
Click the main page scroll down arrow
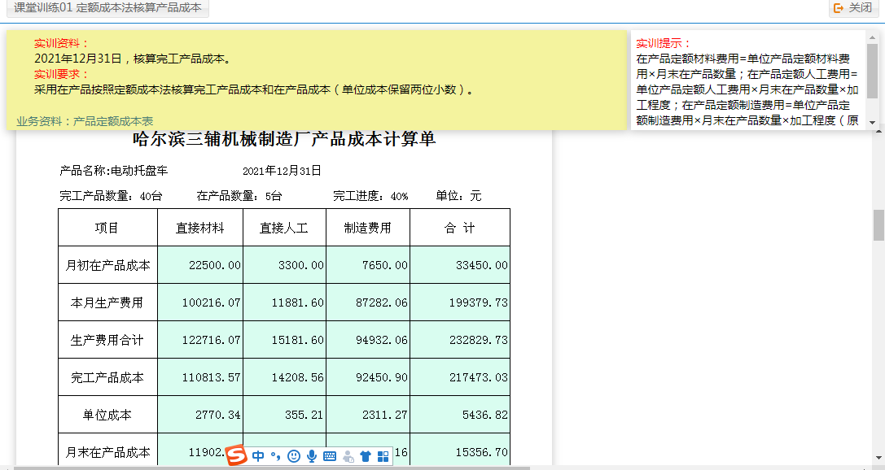tap(878, 458)
